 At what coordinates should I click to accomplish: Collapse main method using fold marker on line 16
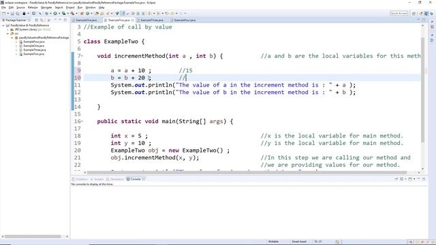[82, 121]
